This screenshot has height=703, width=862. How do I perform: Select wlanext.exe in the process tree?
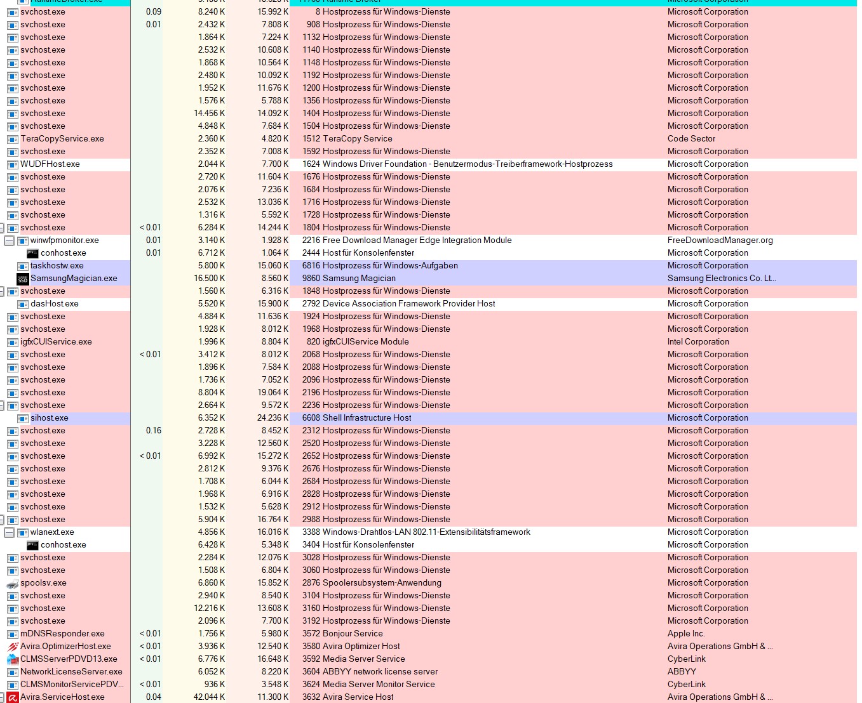pos(52,532)
